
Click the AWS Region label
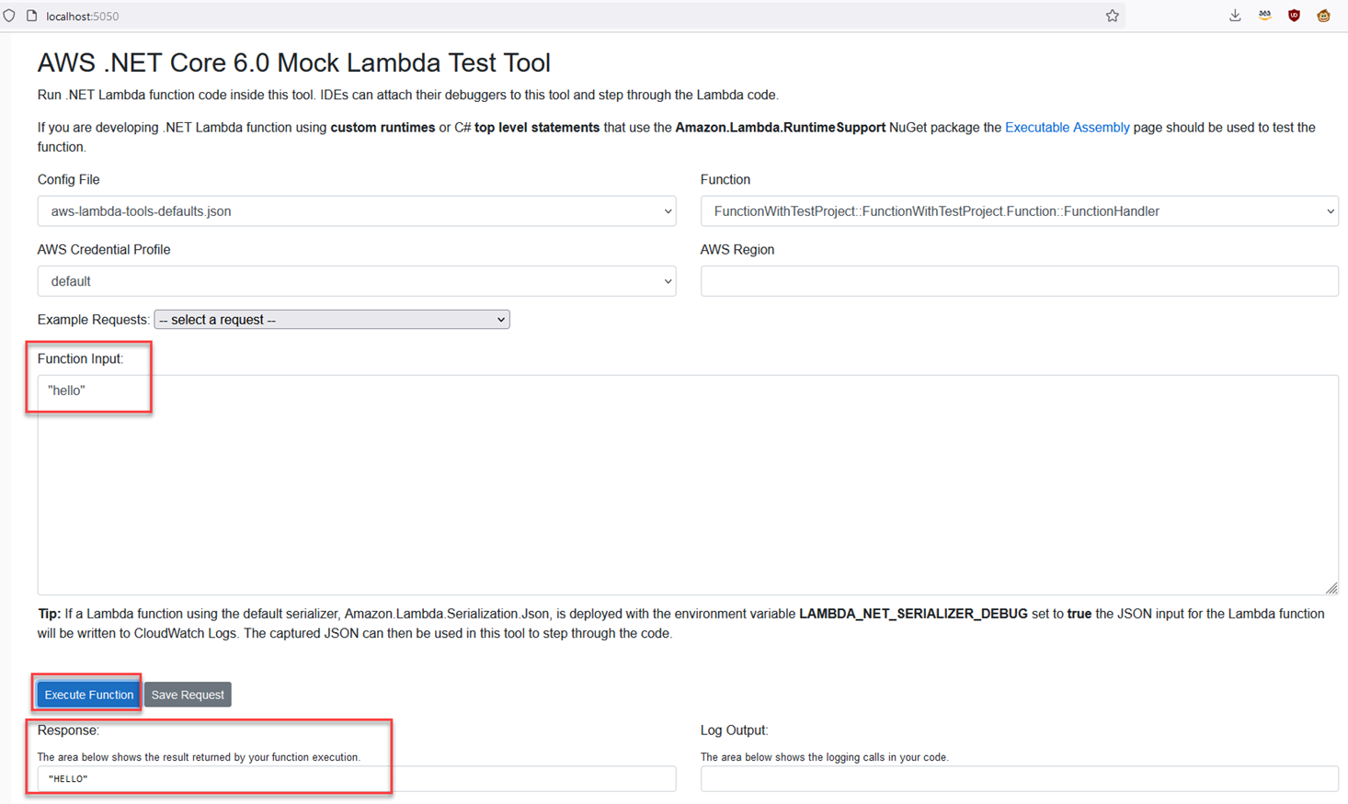click(737, 249)
